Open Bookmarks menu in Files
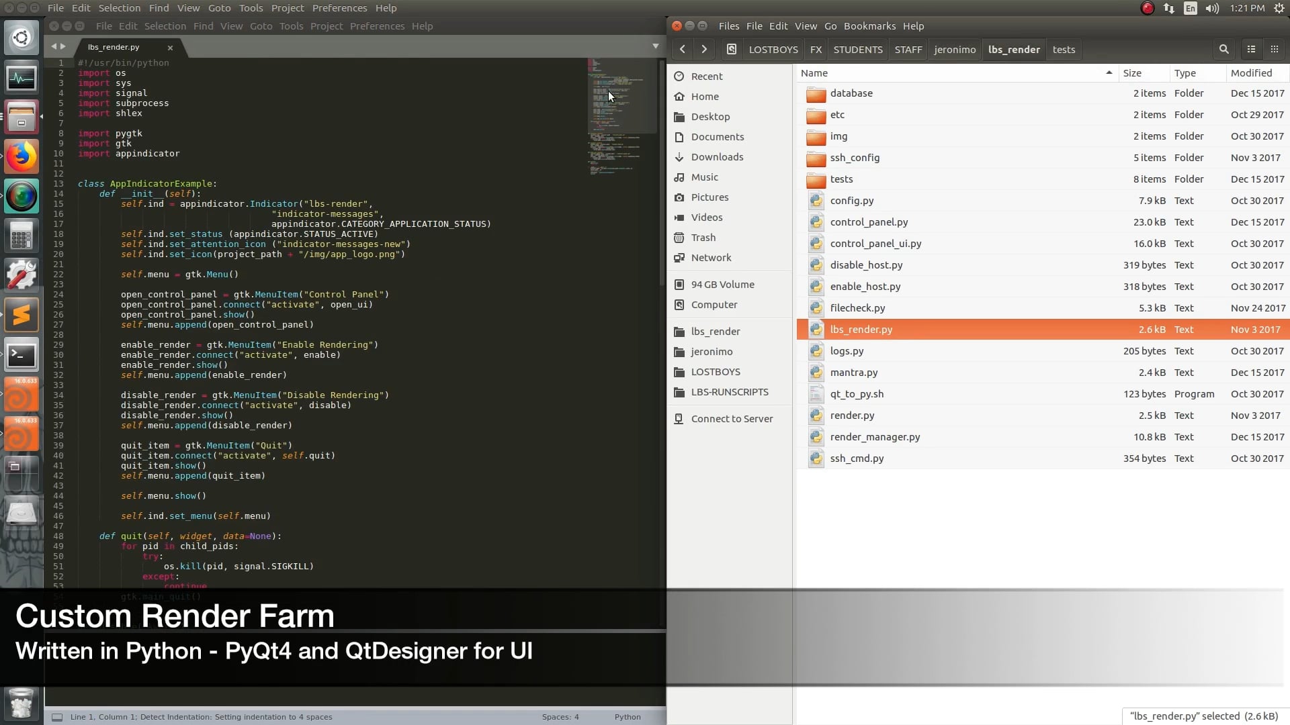The image size is (1290, 725). (869, 26)
